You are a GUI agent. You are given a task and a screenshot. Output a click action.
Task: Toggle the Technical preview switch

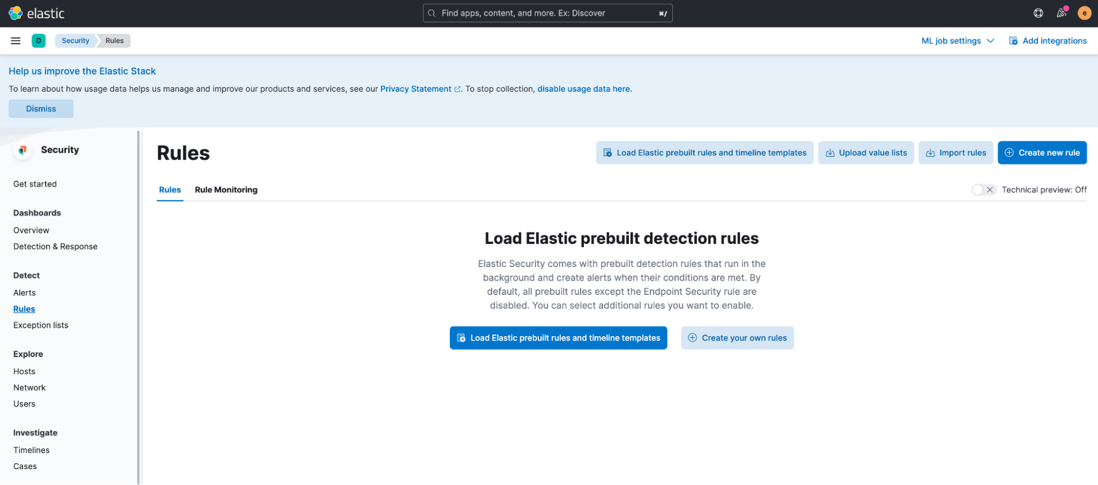coord(983,189)
